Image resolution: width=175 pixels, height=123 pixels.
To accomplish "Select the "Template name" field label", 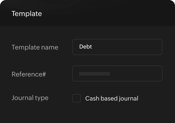I will pos(35,47).
